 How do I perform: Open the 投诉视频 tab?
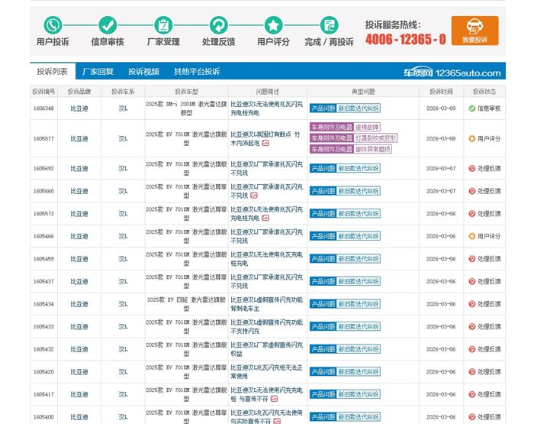click(x=143, y=72)
